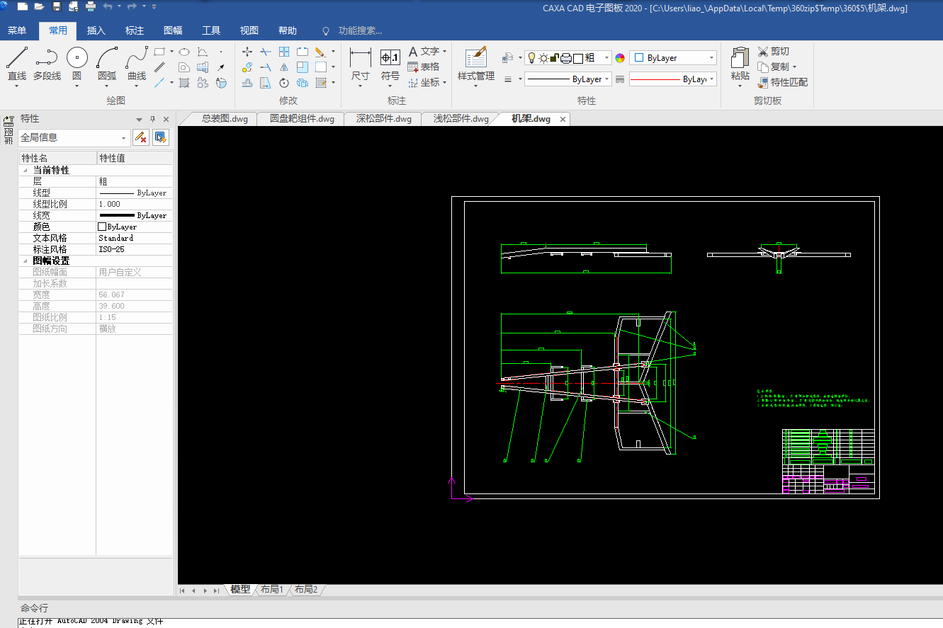Collapse the 当前特性 section
Viewport: 943px width, 628px height.
26,170
